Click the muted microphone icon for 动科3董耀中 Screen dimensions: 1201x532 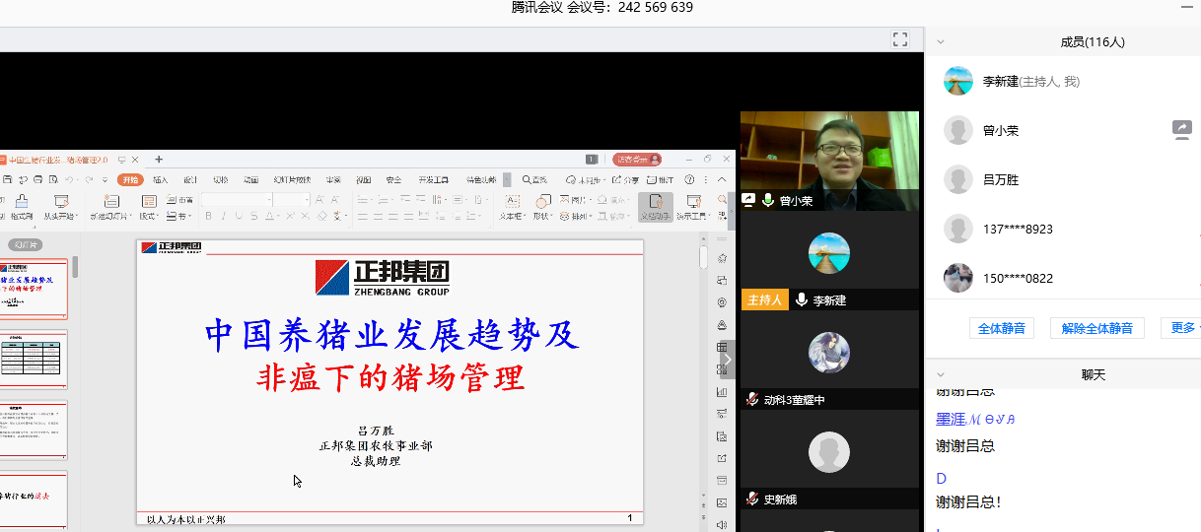point(752,400)
